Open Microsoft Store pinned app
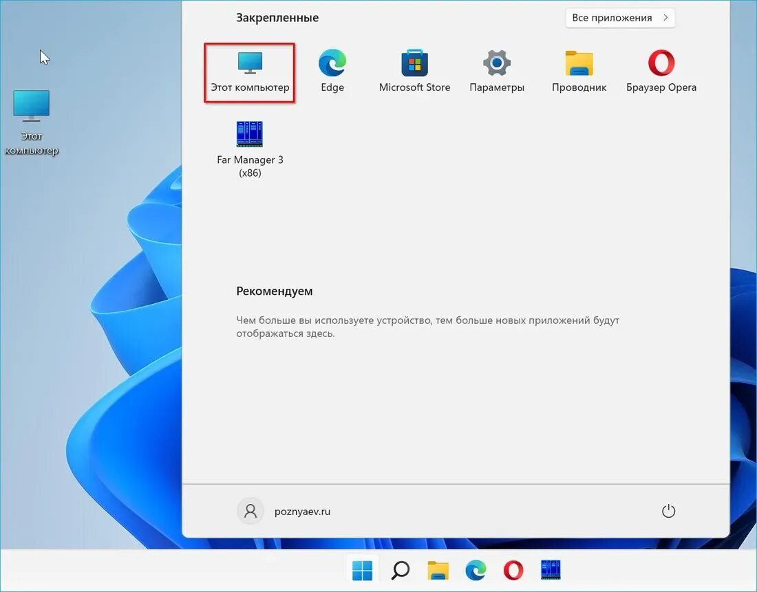This screenshot has height=592, width=757. click(x=415, y=71)
